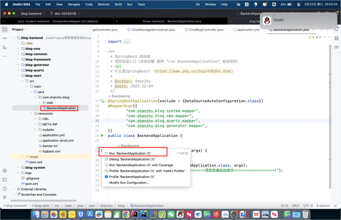This screenshot has width=341, height=220.
Task: Open the Services run tool window icon
Action: [x=5, y=170]
